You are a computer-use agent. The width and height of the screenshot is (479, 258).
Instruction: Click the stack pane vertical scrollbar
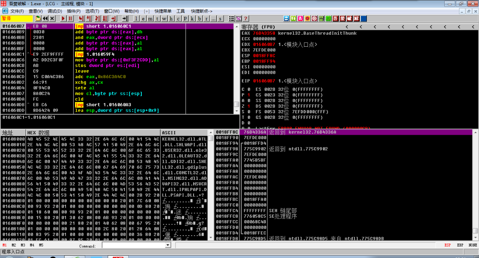click(475, 184)
